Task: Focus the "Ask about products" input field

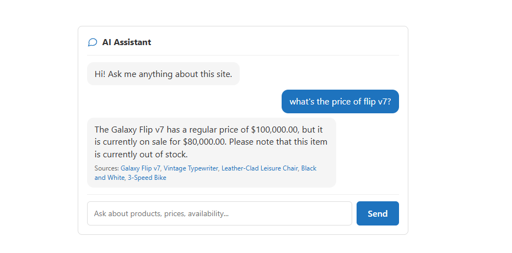Action: click(219, 213)
